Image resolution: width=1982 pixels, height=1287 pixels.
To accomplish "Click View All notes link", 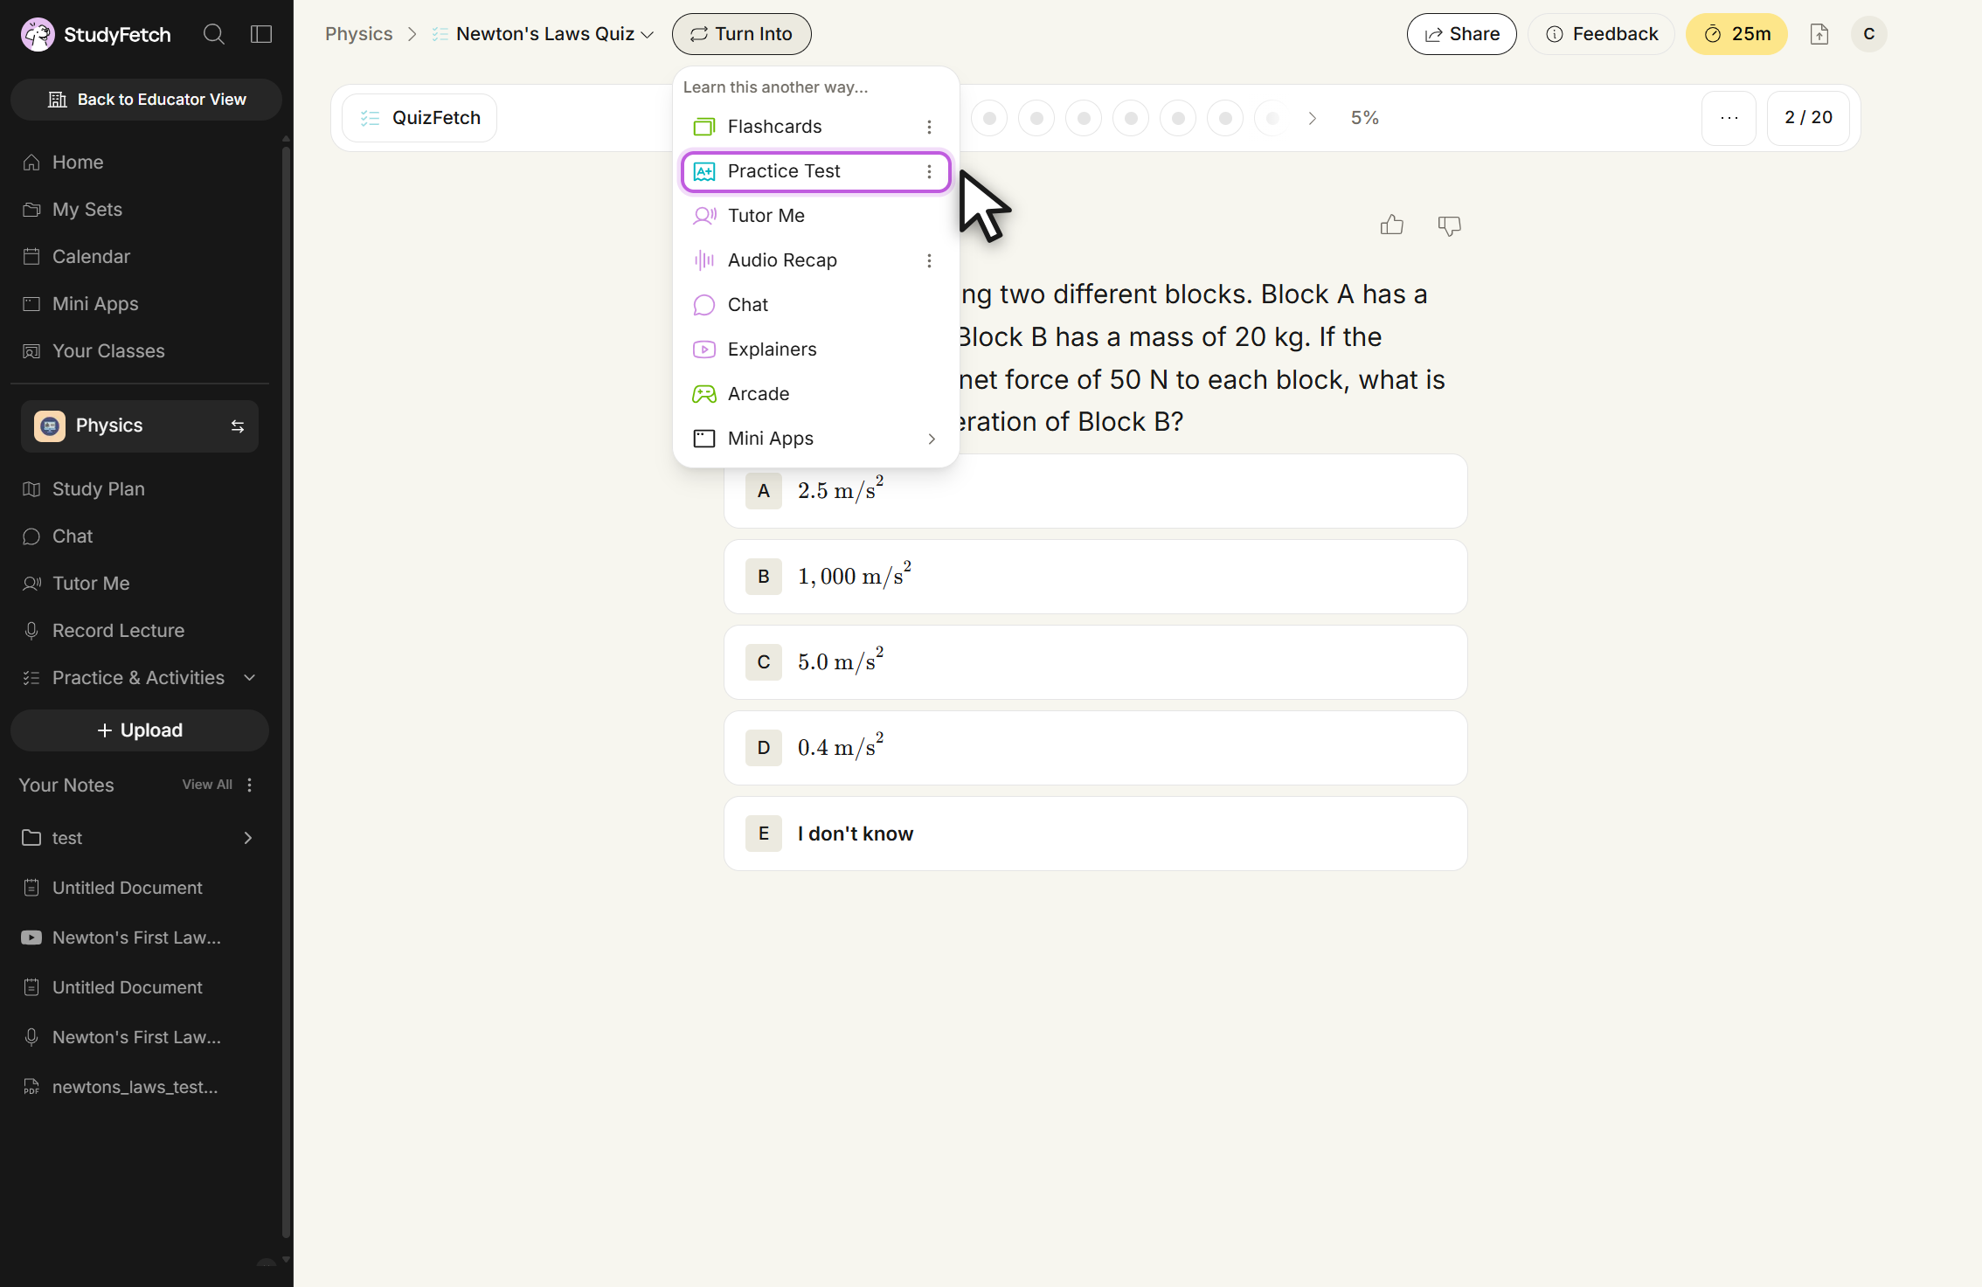I will pyautogui.click(x=207, y=785).
